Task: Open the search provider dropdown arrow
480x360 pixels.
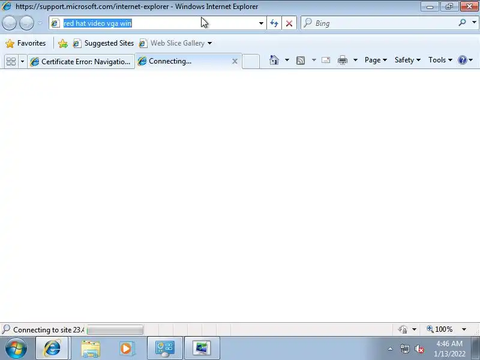Action: click(474, 22)
